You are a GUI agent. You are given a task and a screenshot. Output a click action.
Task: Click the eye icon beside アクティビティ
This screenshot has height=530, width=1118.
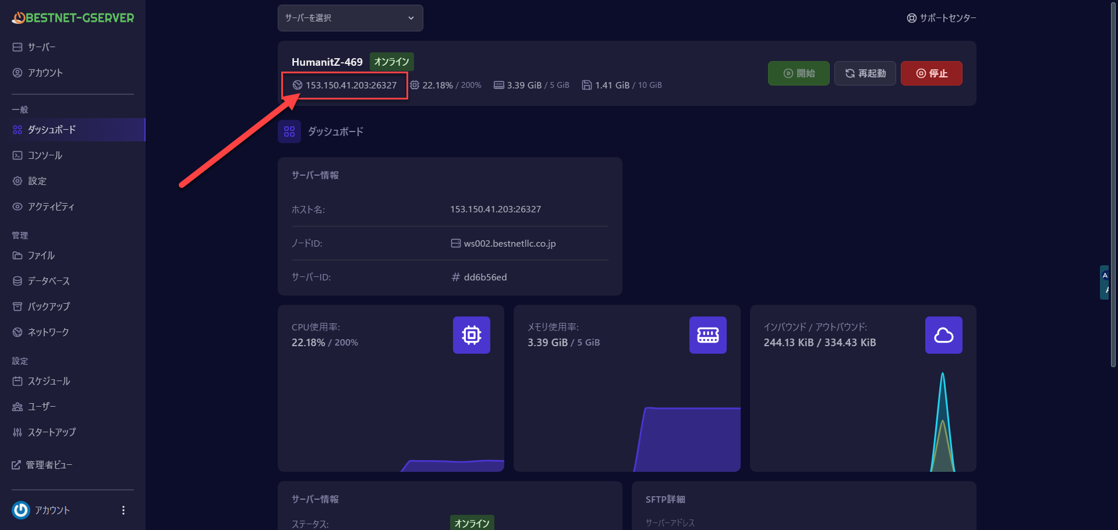click(x=17, y=207)
